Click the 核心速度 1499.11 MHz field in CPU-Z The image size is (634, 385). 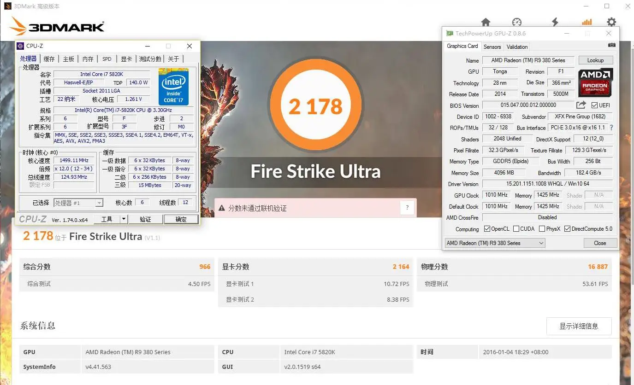point(74,160)
